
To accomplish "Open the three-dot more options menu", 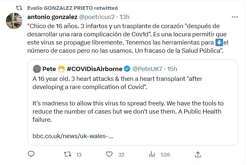I will click(235, 17).
